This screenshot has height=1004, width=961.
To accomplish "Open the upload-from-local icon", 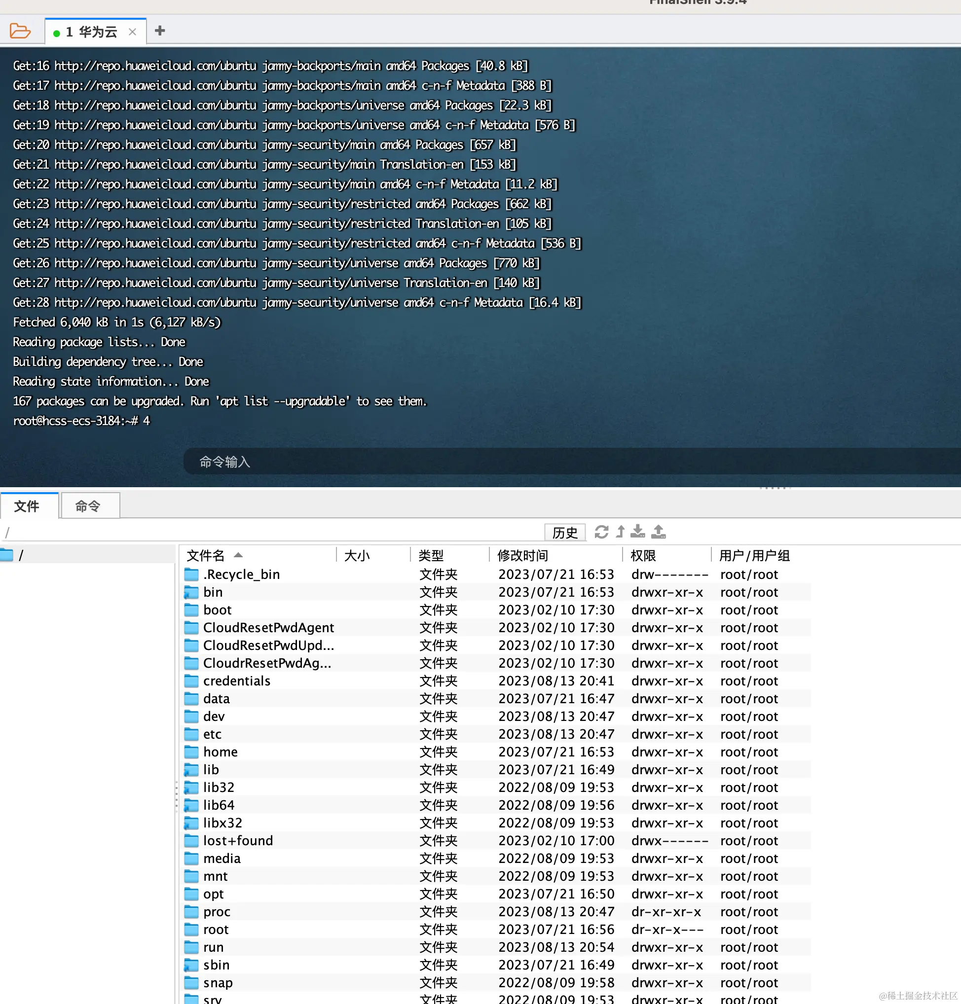I will 658,532.
